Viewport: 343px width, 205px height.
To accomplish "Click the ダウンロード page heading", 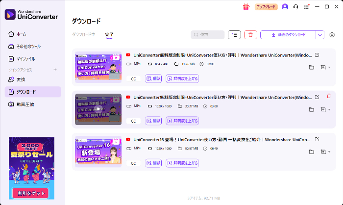I will coord(86,21).
